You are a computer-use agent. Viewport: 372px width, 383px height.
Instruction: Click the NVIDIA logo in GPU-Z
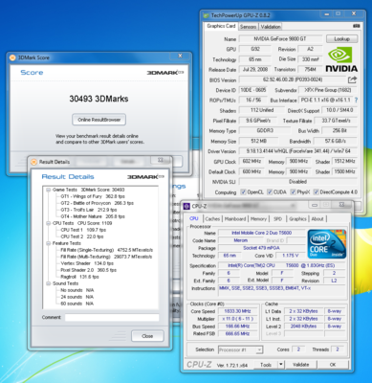point(341,59)
